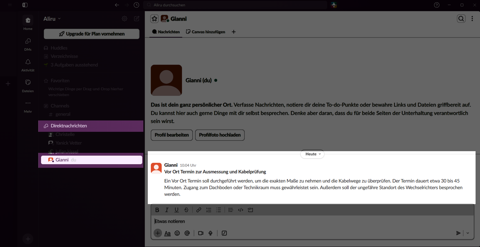480x247 pixels.
Task: Open the three-dot conversation menu
Action: (472, 19)
